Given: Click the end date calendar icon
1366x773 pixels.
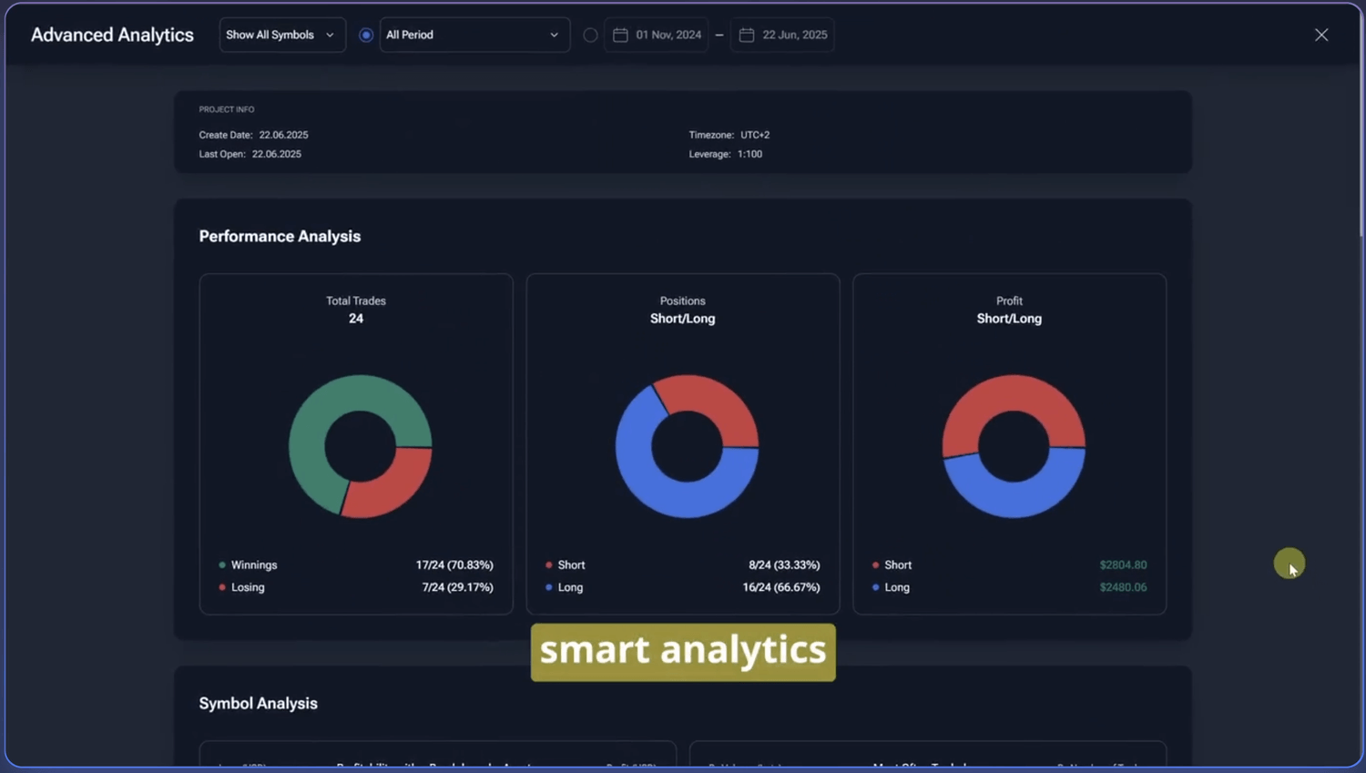Looking at the screenshot, I should 747,35.
